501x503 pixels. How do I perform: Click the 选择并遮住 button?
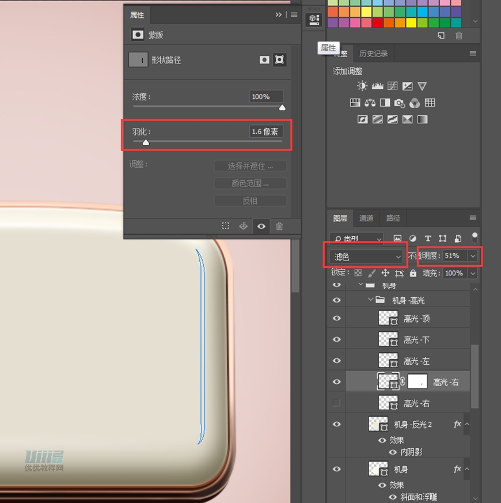250,166
